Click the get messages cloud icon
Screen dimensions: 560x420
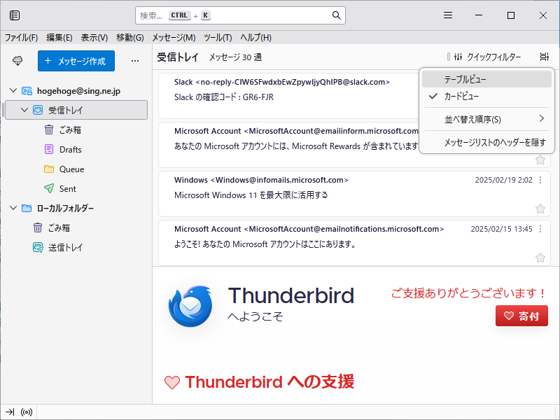(x=17, y=61)
